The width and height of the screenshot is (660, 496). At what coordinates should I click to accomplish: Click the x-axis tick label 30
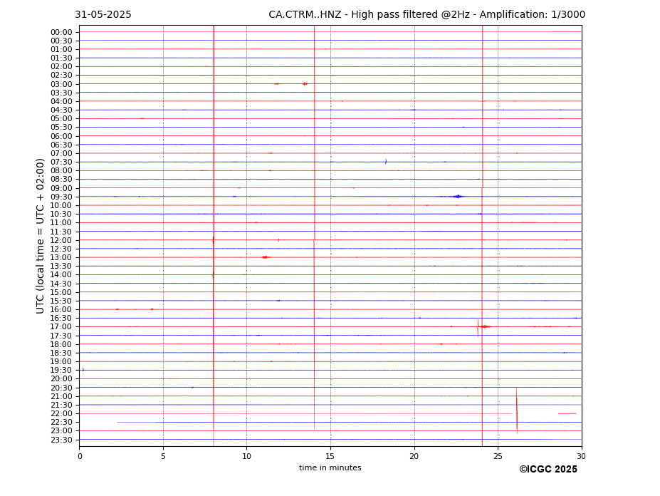coord(581,456)
